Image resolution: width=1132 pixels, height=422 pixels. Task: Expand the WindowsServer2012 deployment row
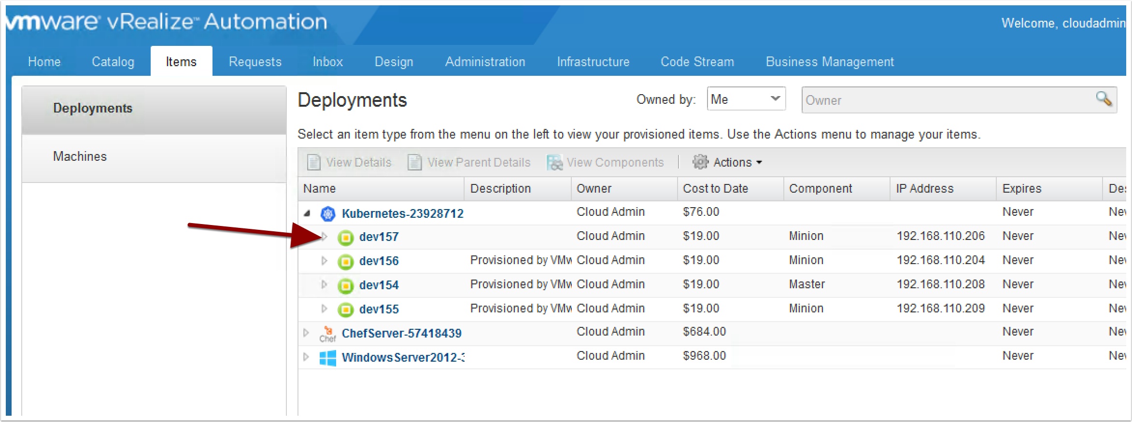306,357
